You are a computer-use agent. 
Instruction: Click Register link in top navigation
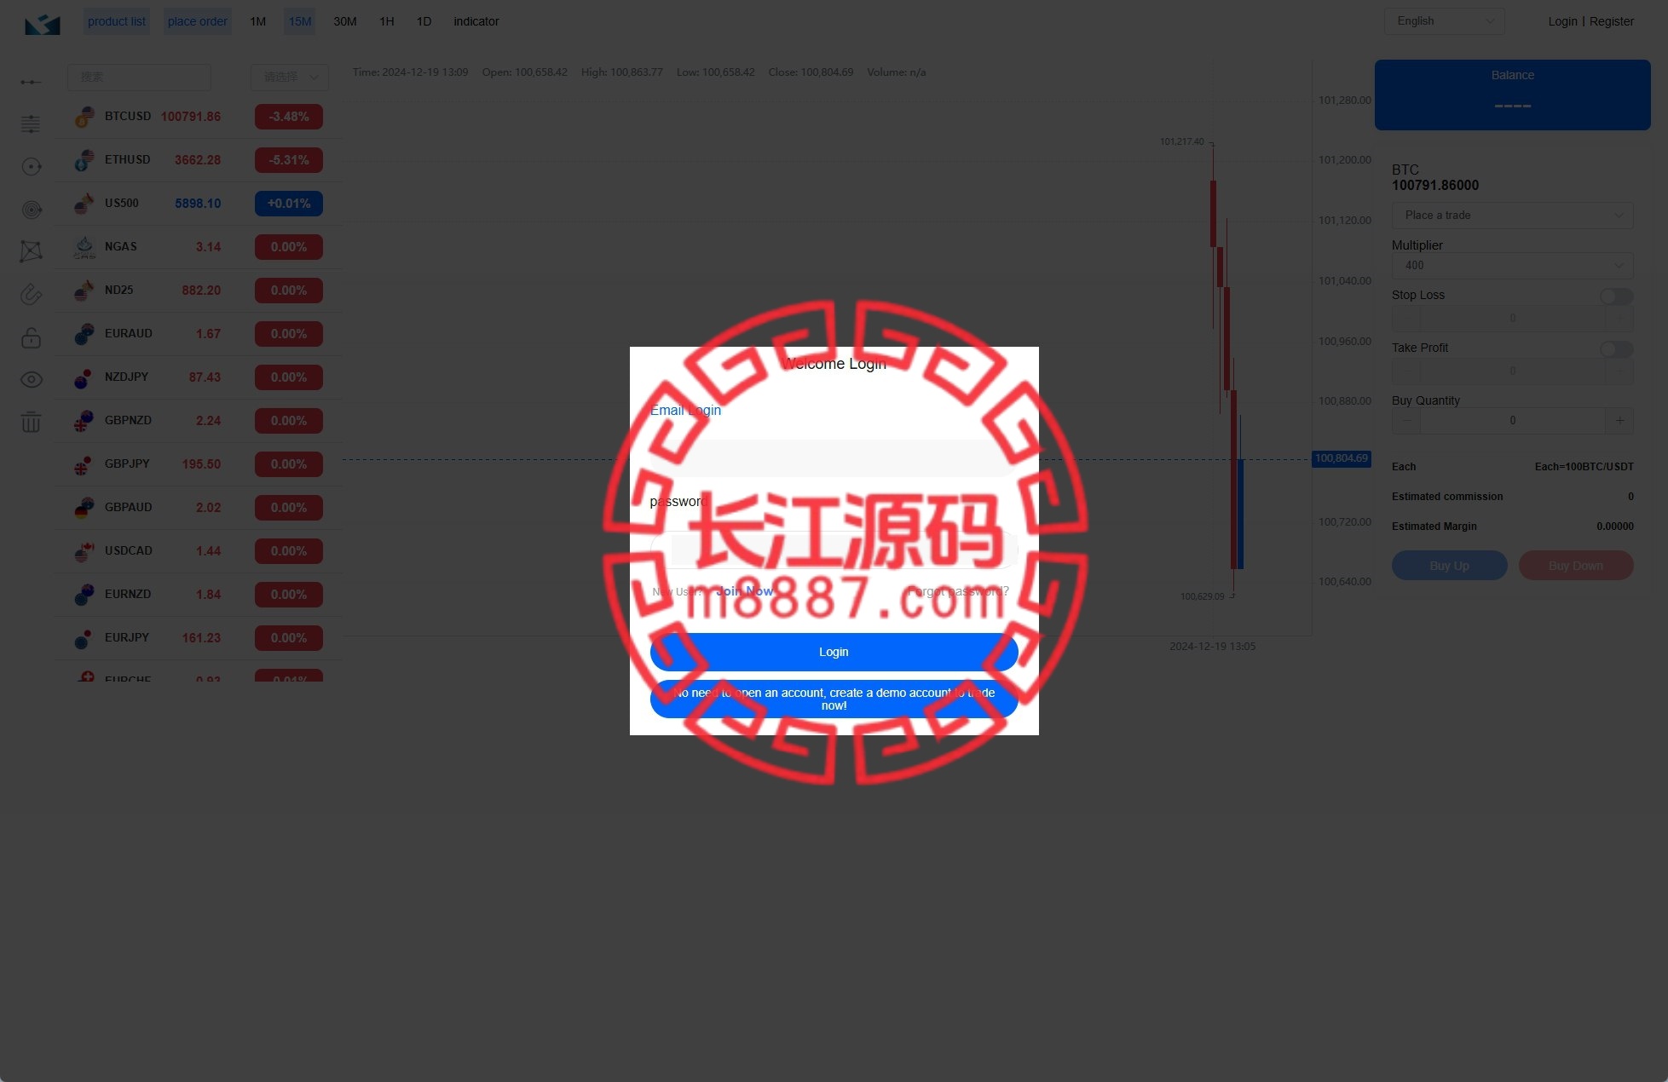coord(1612,20)
